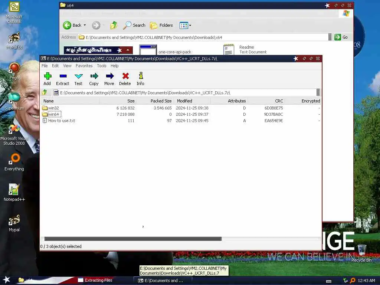Screen dimensions: 380x285
Task: Select one-core-api-pack file in Explorer
Action: [165, 50]
